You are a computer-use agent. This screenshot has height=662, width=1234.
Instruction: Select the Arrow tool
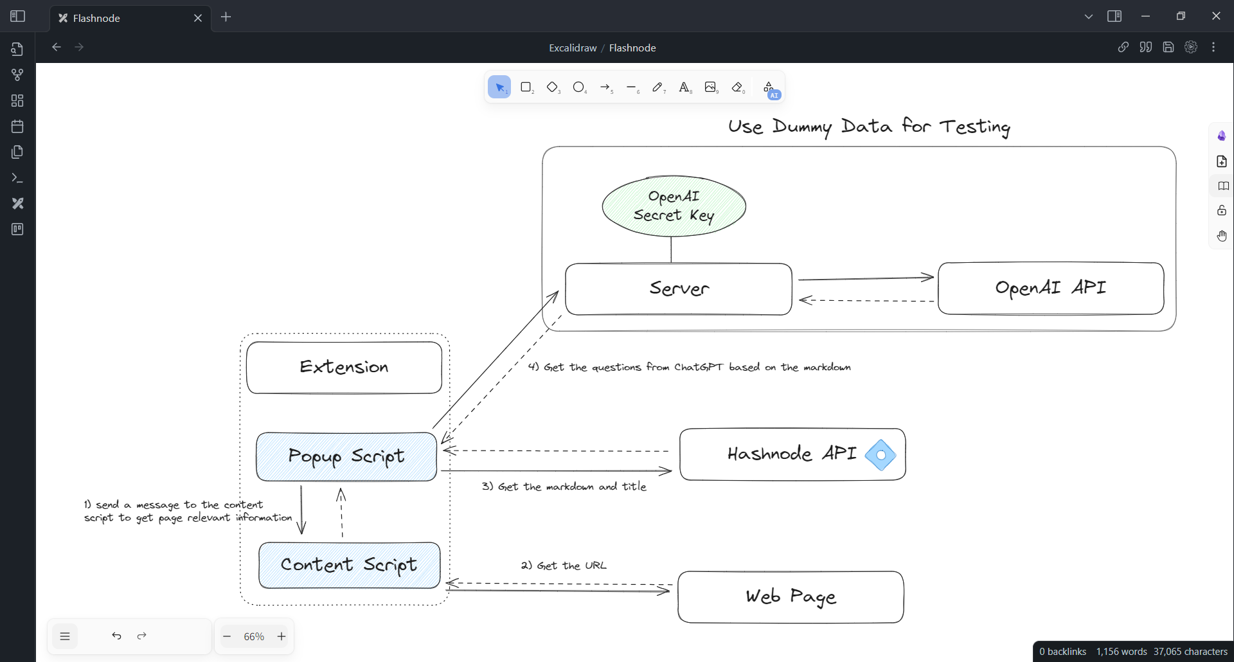[605, 87]
